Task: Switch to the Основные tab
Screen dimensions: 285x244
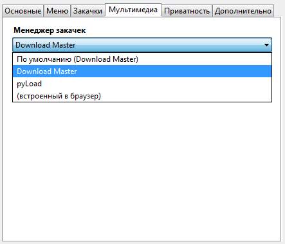Action: (x=23, y=11)
